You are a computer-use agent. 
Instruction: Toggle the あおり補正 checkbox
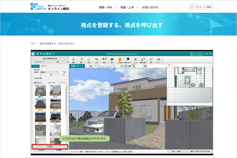click(x=35, y=78)
